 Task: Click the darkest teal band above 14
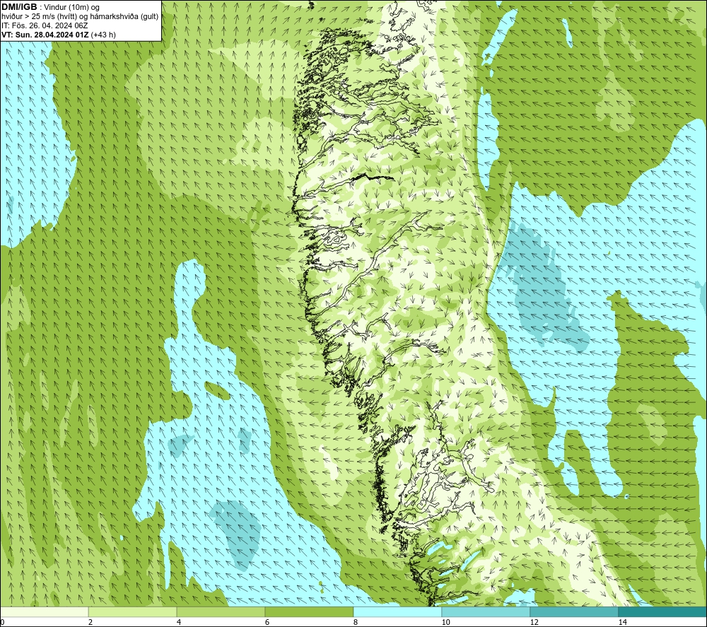pos(663,611)
